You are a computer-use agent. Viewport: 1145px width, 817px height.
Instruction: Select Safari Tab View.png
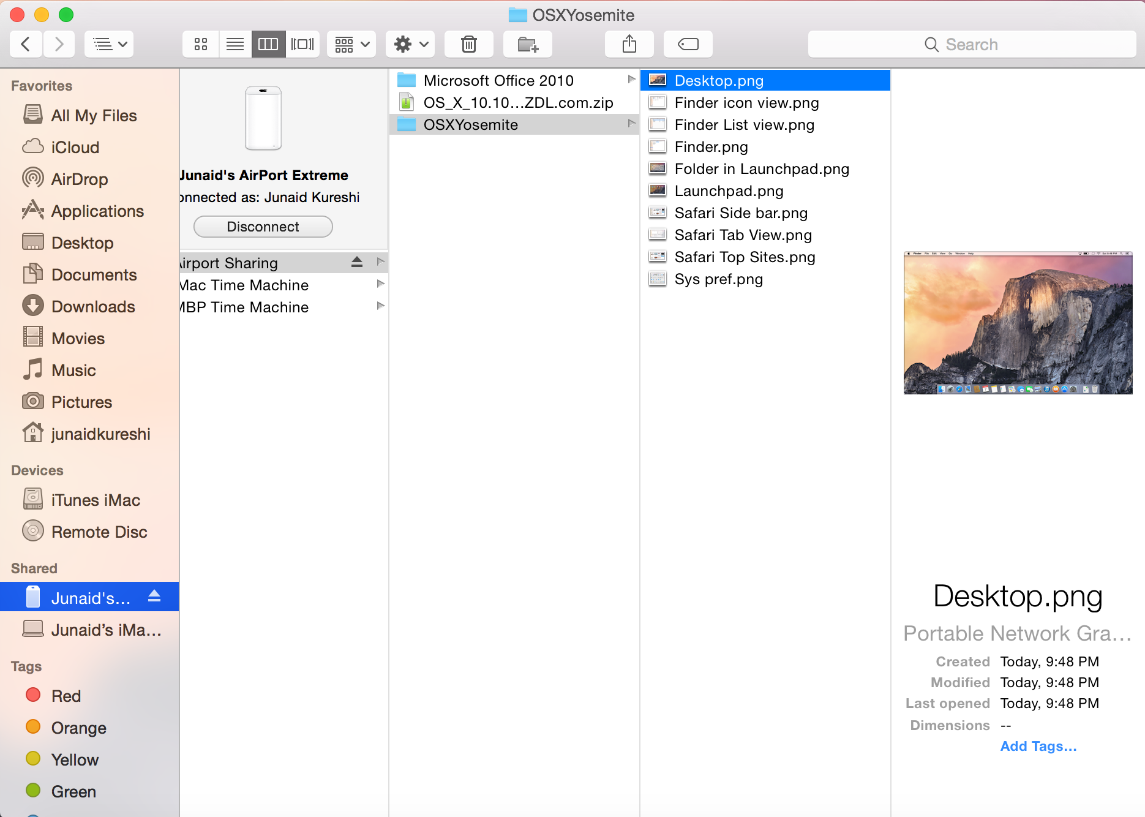[x=765, y=235]
